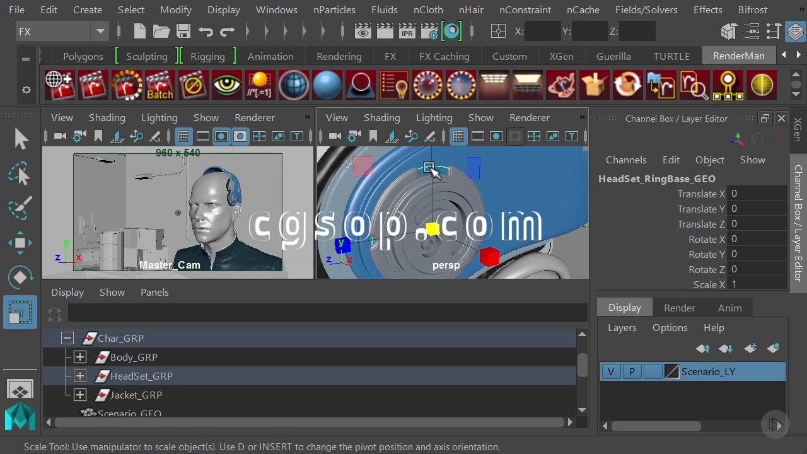The image size is (807, 454).
Task: Redo the last undone action
Action: (228, 32)
